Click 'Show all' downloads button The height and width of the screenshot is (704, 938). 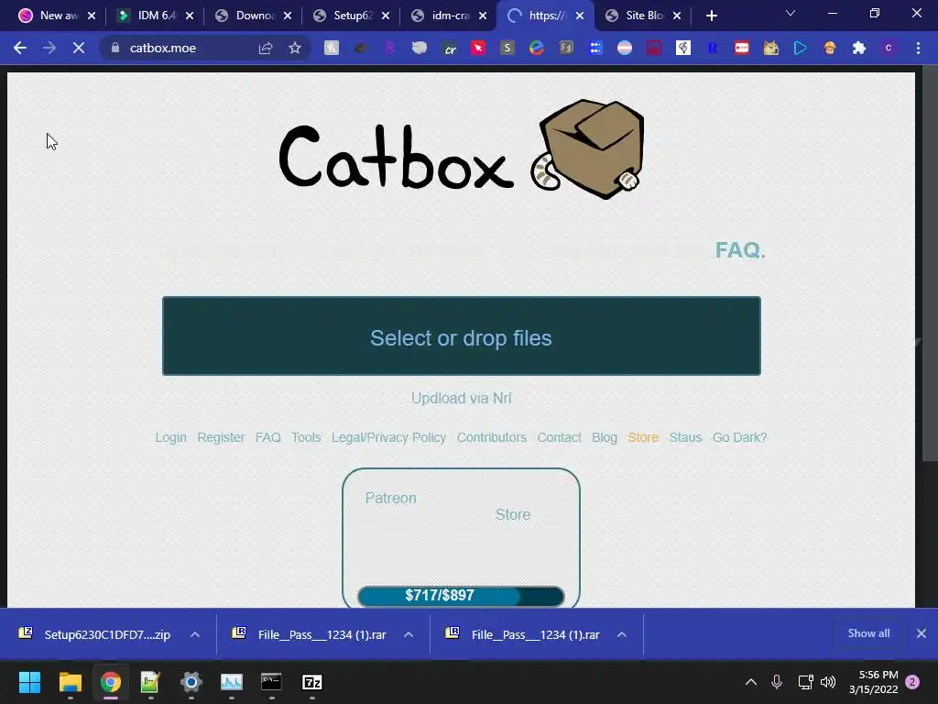868,633
